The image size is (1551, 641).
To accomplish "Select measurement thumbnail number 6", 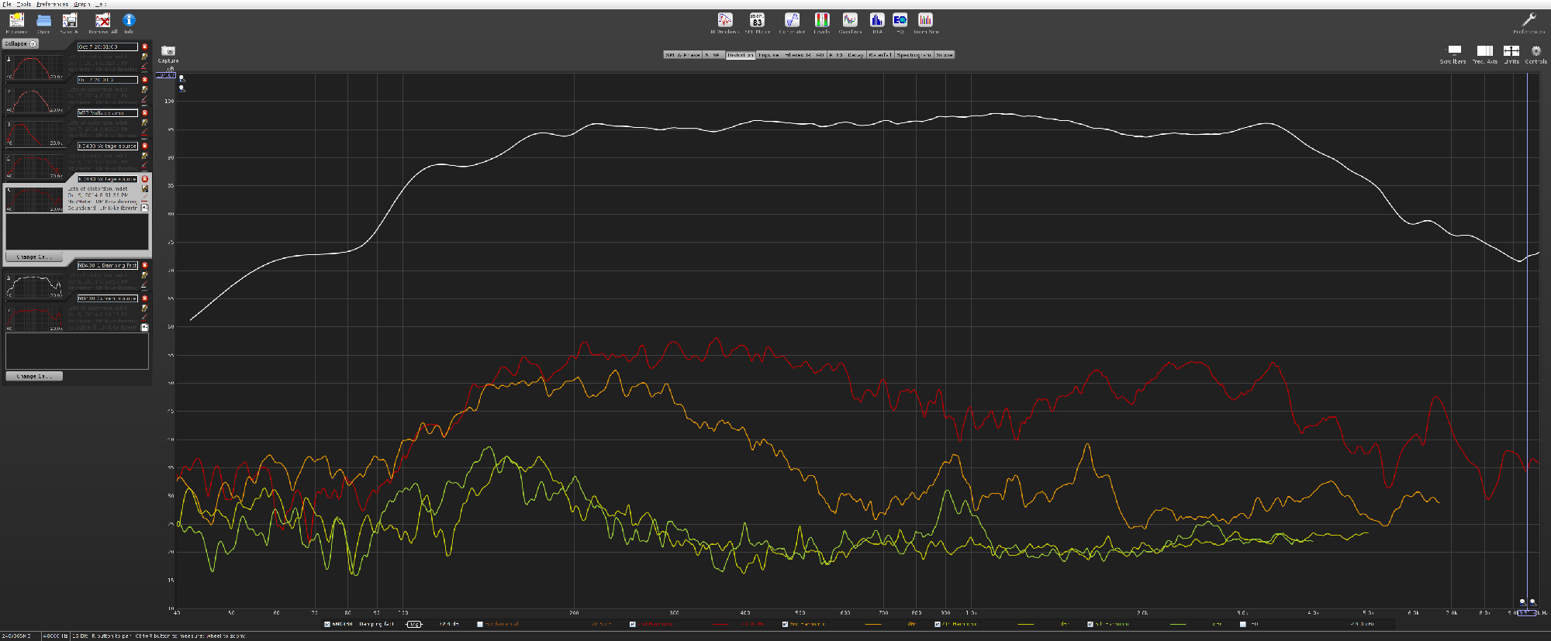I will point(35,286).
